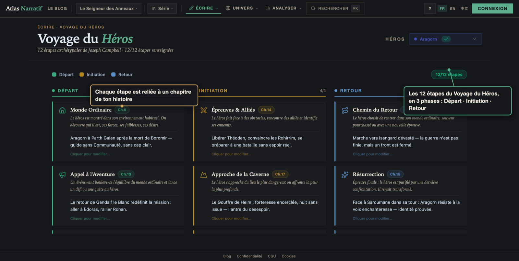Image resolution: width=519 pixels, height=261 pixels.
Task: Click the green Départ legend swatch
Action: pos(54,74)
